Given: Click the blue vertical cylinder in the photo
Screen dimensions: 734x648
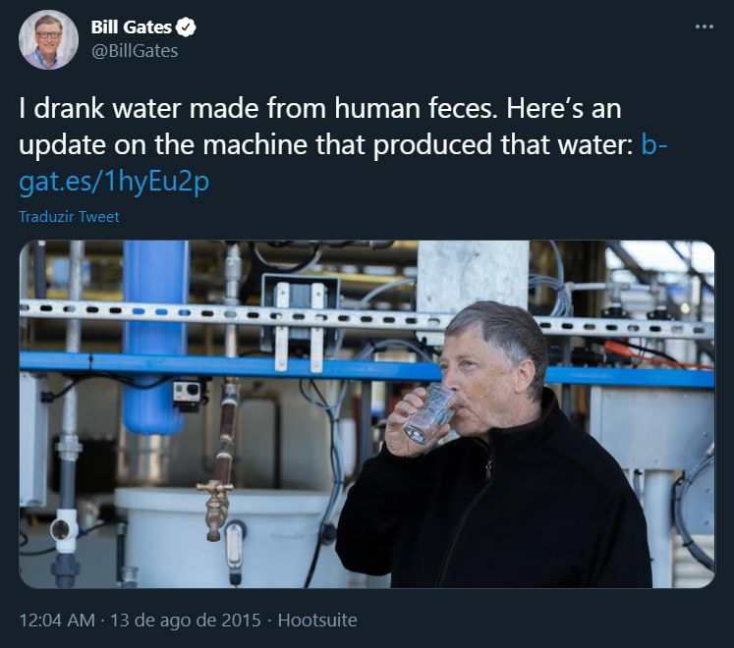Looking at the screenshot, I should (154, 334).
